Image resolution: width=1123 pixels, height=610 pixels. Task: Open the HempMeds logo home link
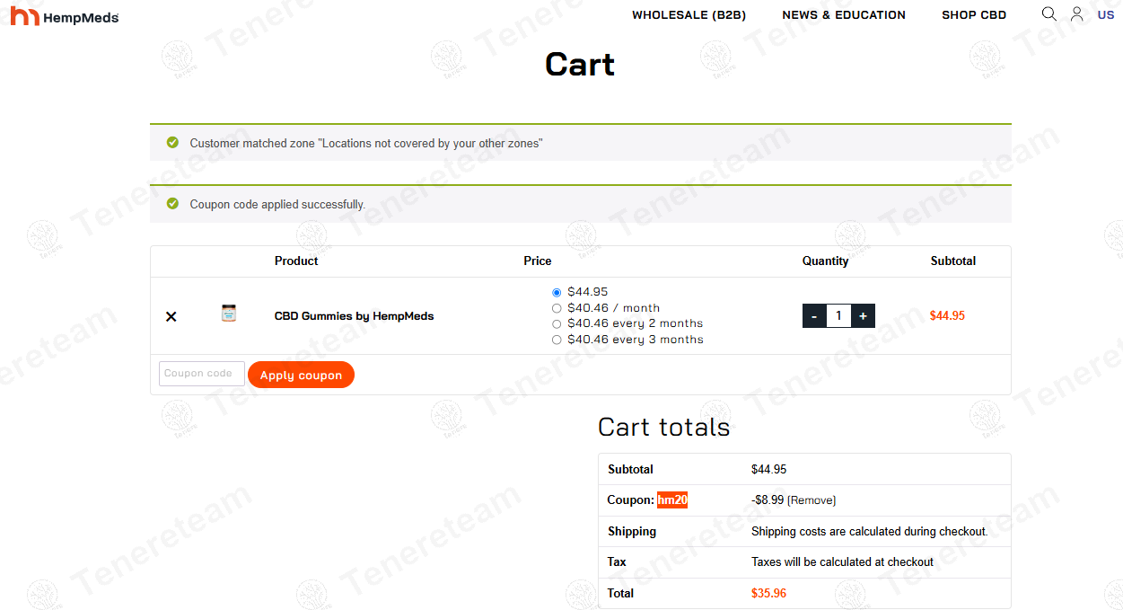(65, 15)
